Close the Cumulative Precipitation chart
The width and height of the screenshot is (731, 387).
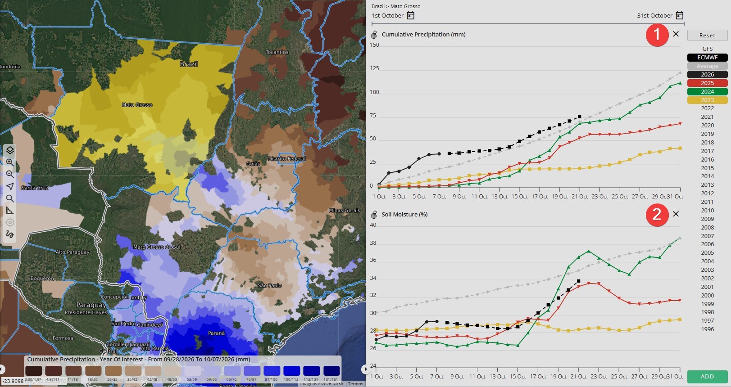(676, 34)
